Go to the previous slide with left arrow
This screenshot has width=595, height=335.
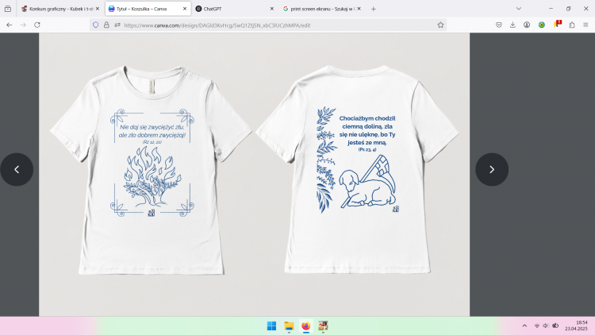click(17, 169)
